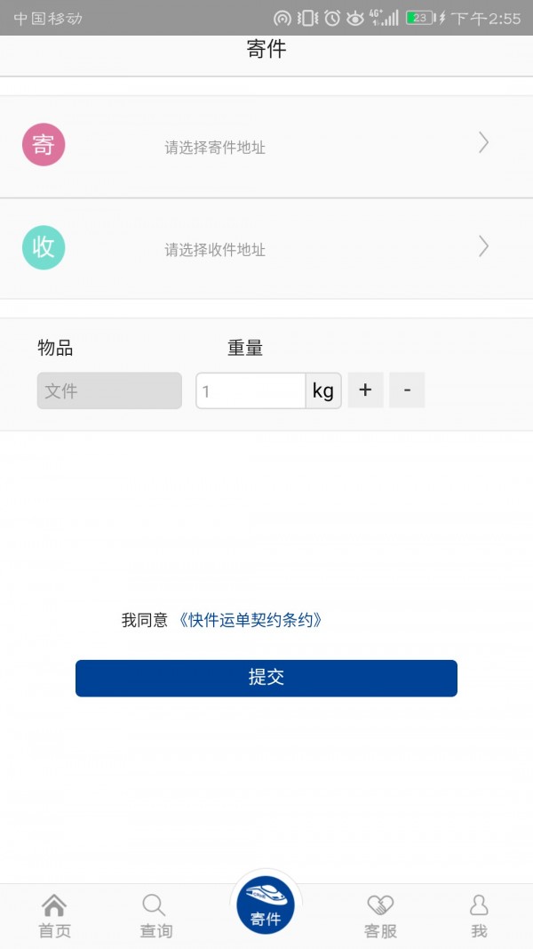The width and height of the screenshot is (533, 949).
Task: Open 客服 customer service icon
Action: point(380,905)
